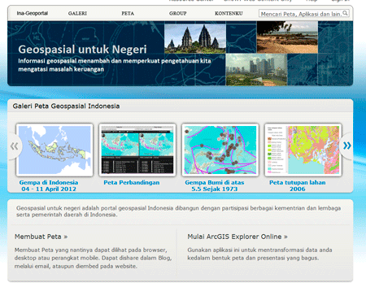Open Peta Perbandingan map thumbnail

click(137, 150)
